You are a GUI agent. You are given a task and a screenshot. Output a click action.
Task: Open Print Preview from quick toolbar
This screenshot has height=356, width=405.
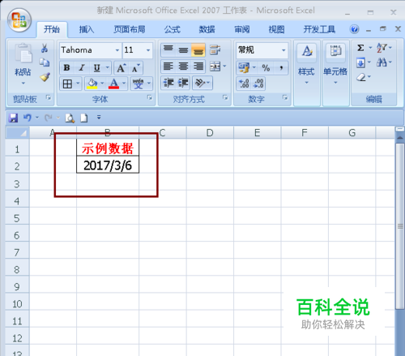tap(70, 118)
